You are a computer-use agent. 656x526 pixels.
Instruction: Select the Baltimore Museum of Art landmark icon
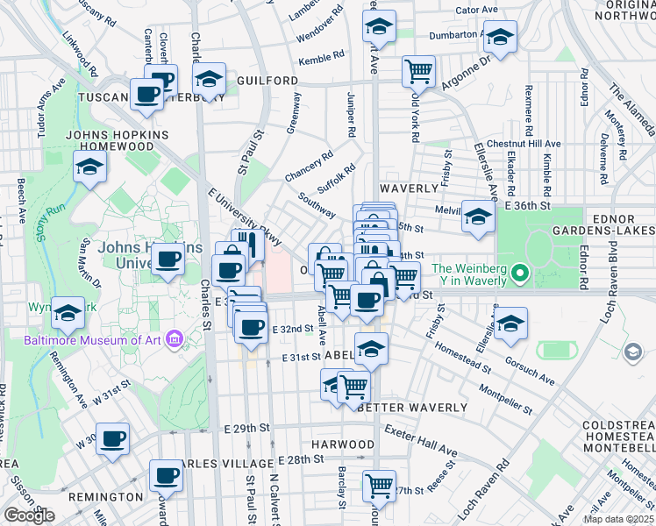pyautogui.click(x=174, y=339)
